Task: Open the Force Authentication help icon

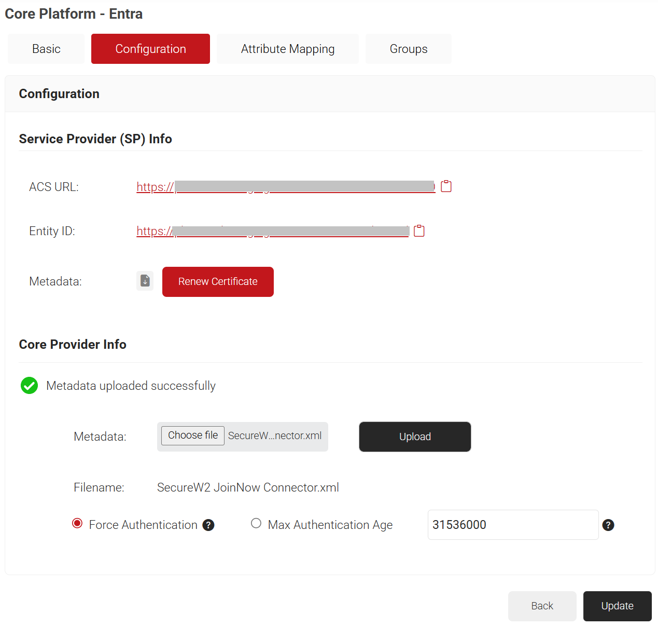Action: point(208,525)
